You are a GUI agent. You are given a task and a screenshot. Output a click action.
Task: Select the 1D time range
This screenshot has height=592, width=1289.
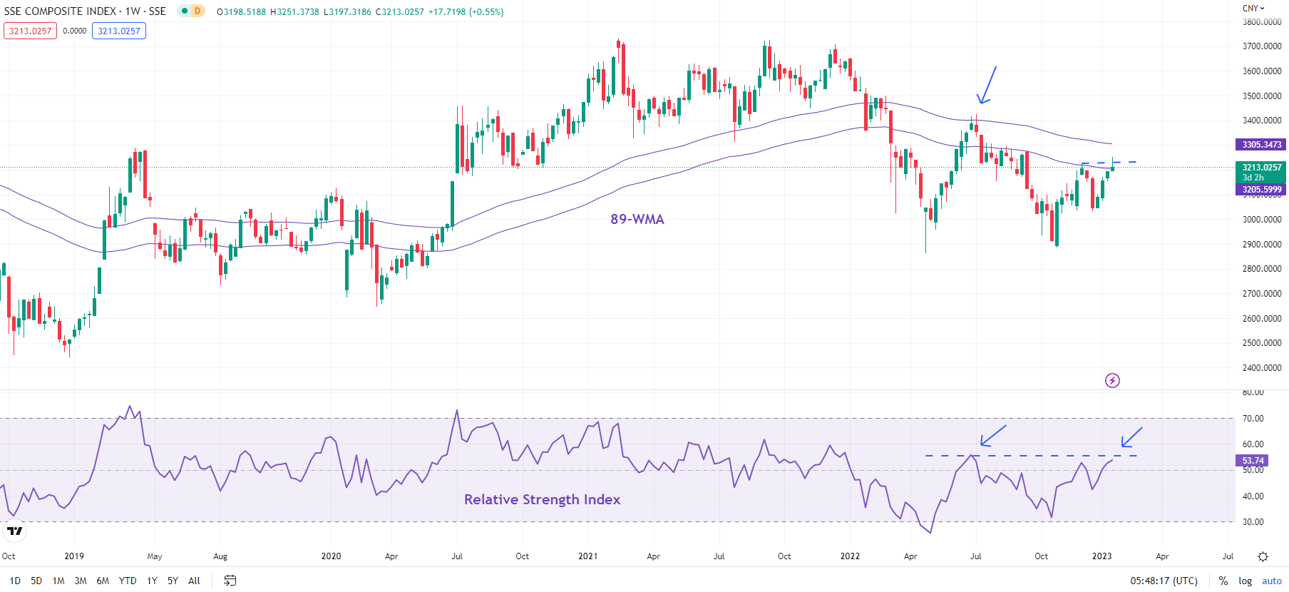point(15,581)
